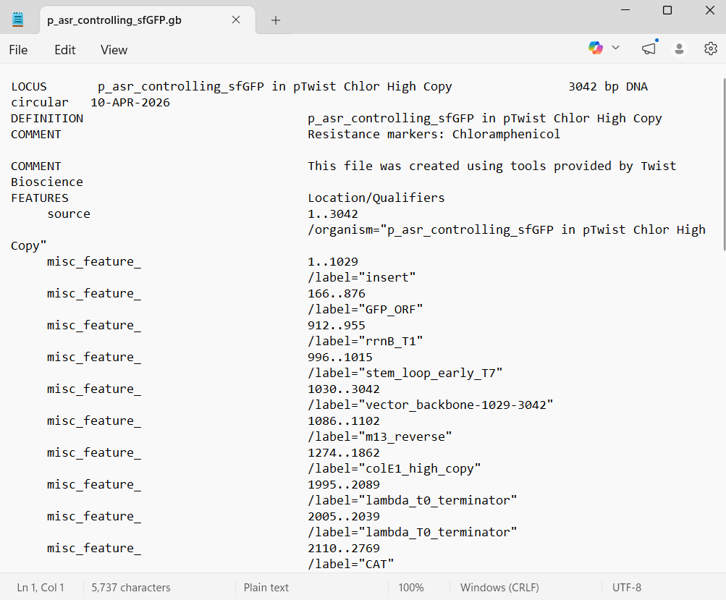Click the 166..876 location
This screenshot has width=726, height=600.
(336, 294)
